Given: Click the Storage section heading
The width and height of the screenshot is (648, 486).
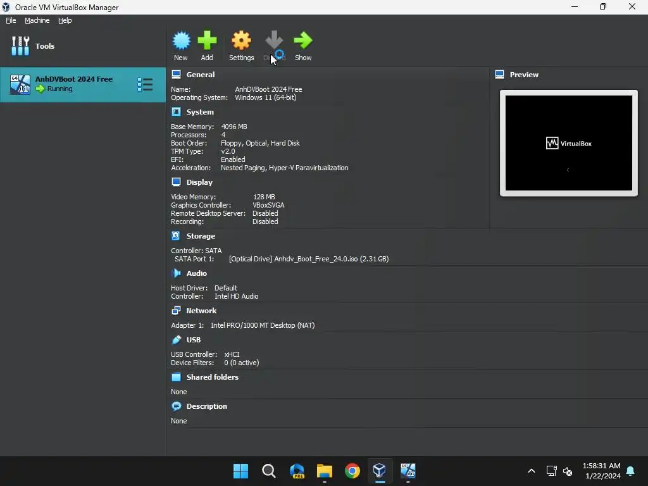Looking at the screenshot, I should (201, 236).
